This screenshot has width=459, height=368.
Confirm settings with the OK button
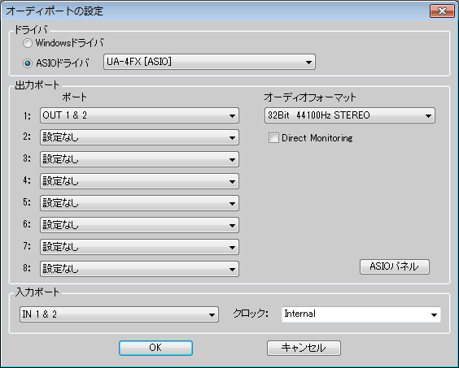[x=155, y=348]
